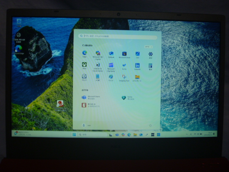
Task: Open the recommended red notebook app
Action: 91,105
